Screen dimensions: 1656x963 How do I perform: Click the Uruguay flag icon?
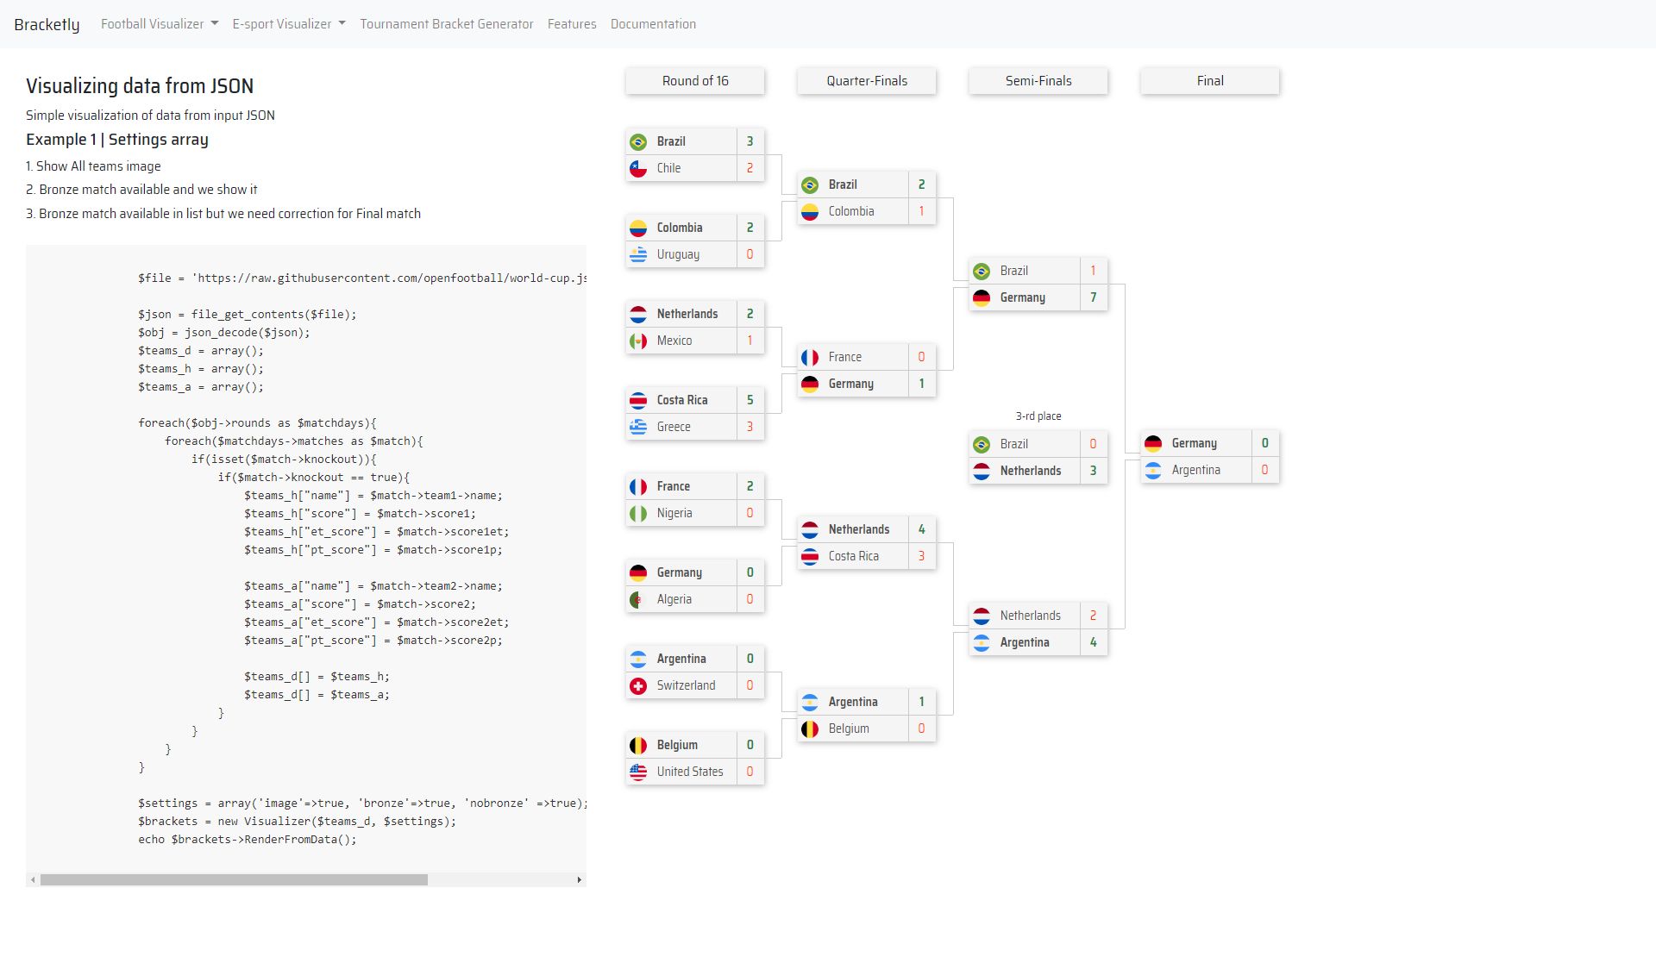tap(638, 255)
